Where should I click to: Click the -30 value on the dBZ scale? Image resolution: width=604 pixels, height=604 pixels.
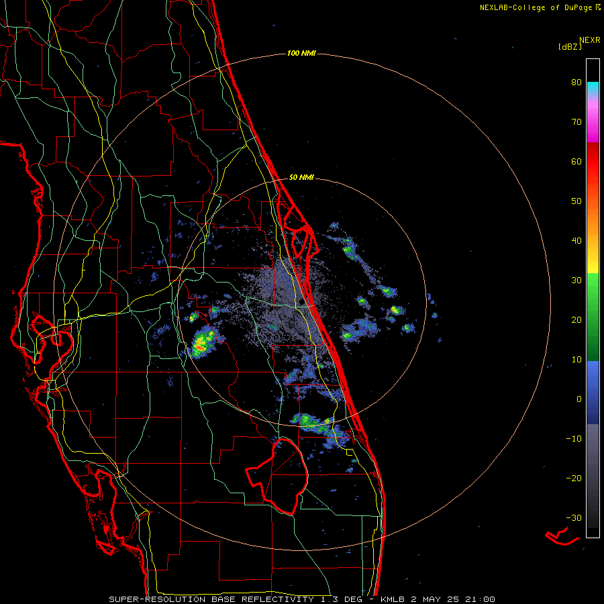point(574,518)
